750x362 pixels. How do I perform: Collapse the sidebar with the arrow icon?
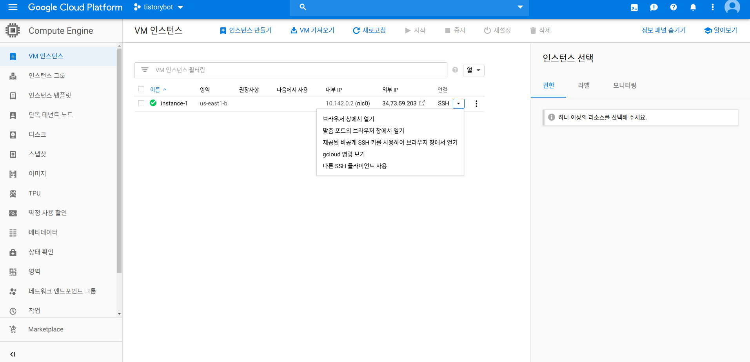(13, 354)
